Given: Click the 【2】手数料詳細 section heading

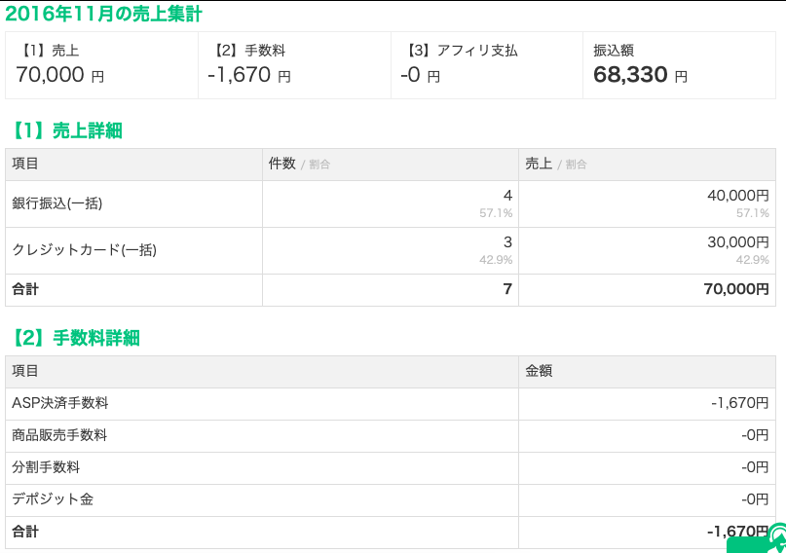Looking at the screenshot, I should pyautogui.click(x=75, y=338).
